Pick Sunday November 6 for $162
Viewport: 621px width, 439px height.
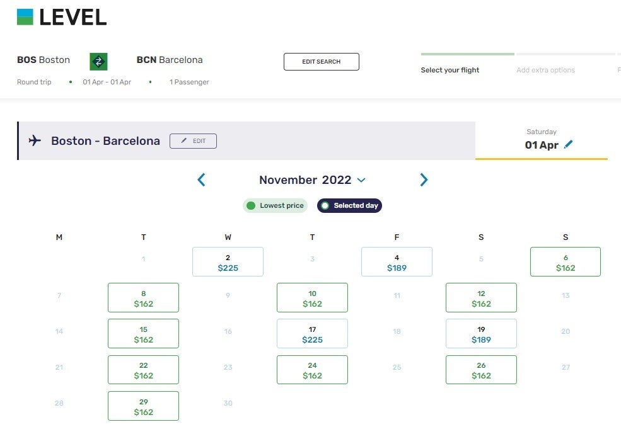(566, 262)
